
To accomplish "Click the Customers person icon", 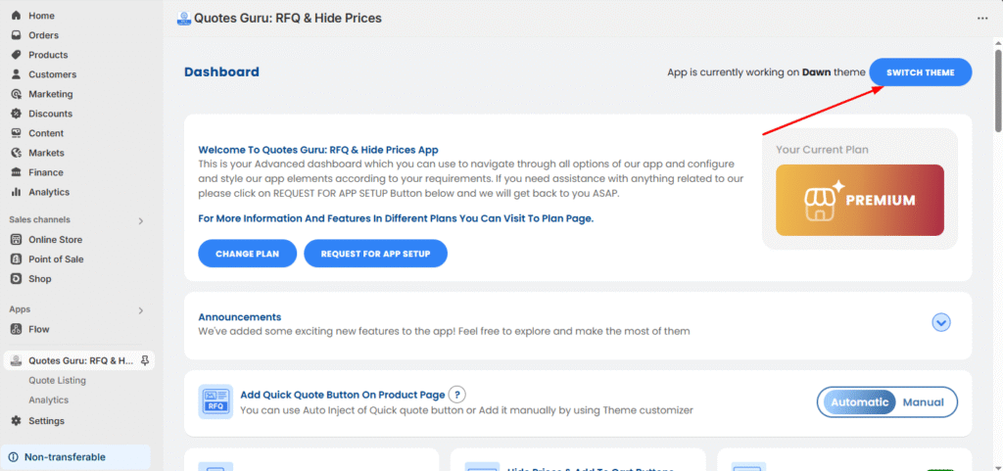I will click(16, 74).
